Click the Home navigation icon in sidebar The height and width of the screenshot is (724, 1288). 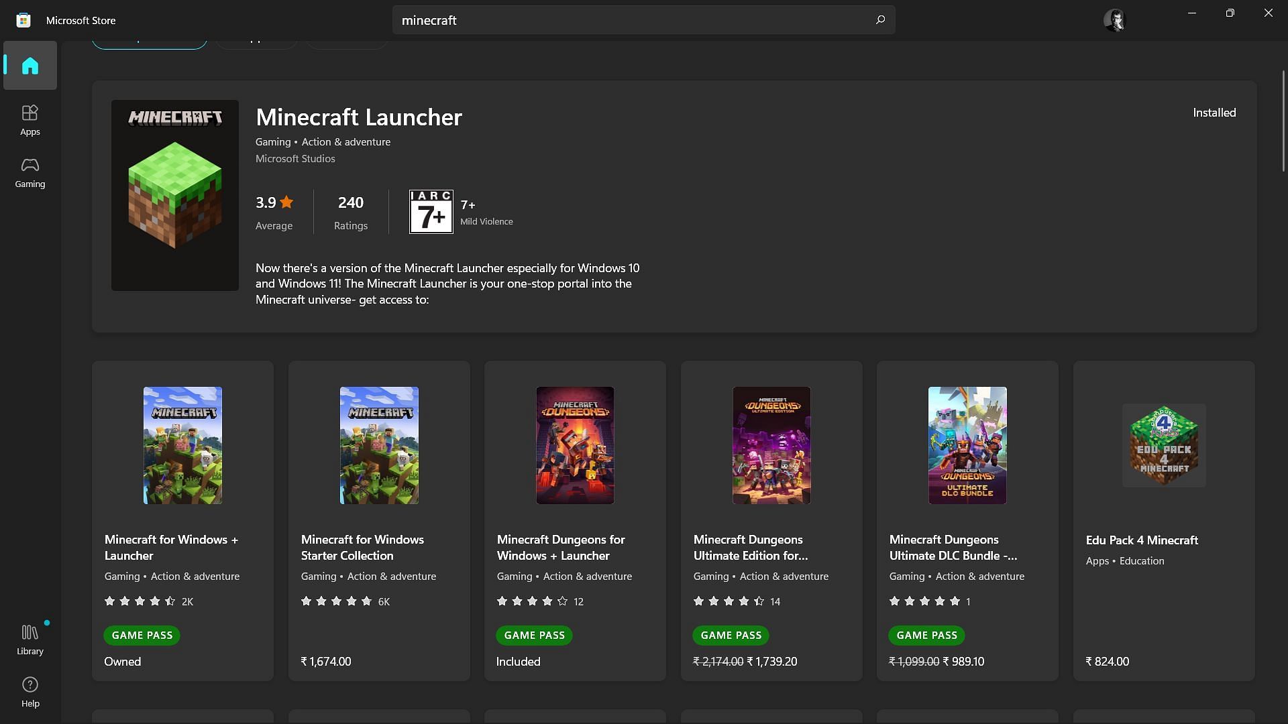coord(30,64)
